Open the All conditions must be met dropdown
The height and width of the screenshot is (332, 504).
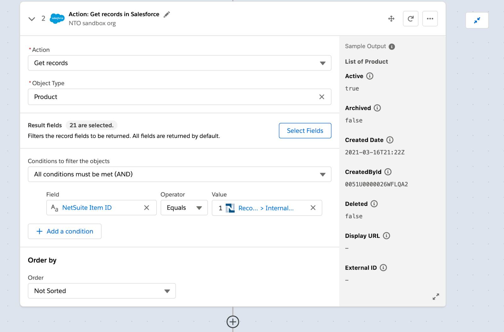[180, 174]
